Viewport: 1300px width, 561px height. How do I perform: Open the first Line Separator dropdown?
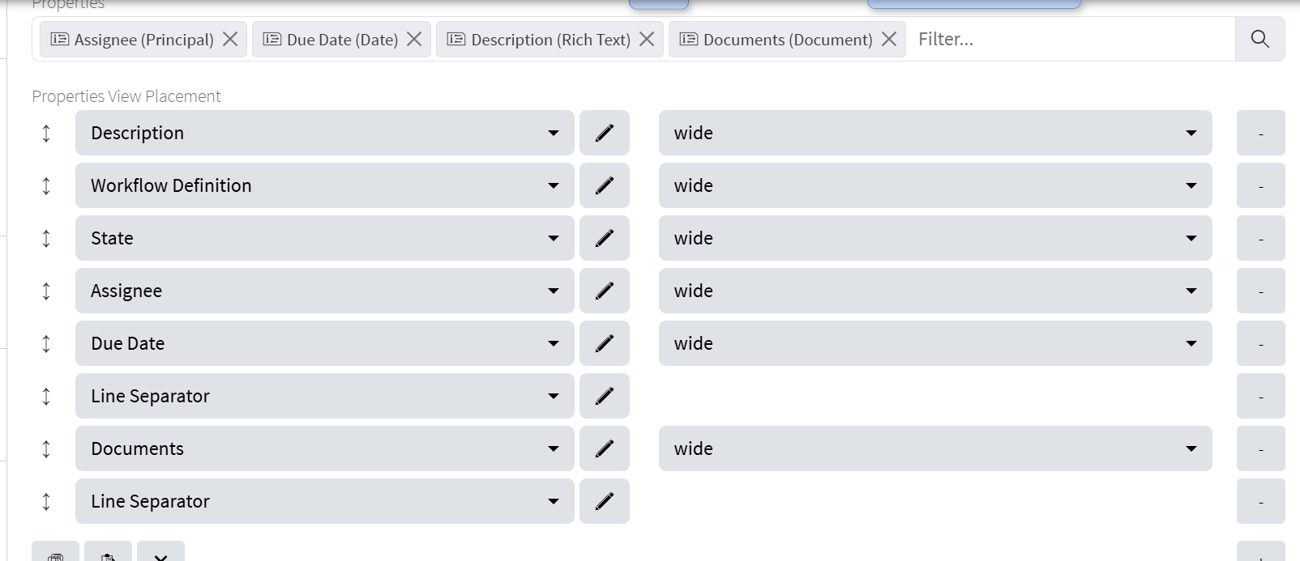point(324,396)
